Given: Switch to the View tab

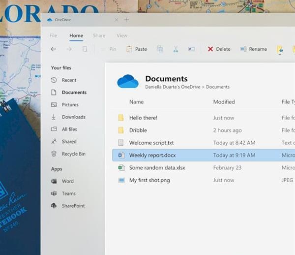Looking at the screenshot, I should [122, 35].
